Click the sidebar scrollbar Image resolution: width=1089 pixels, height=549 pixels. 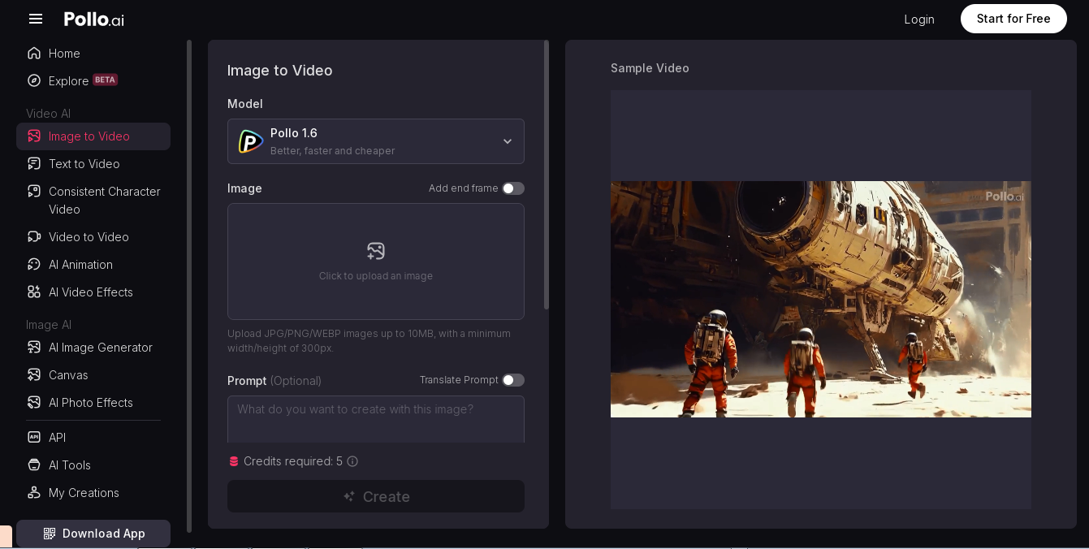point(189,286)
